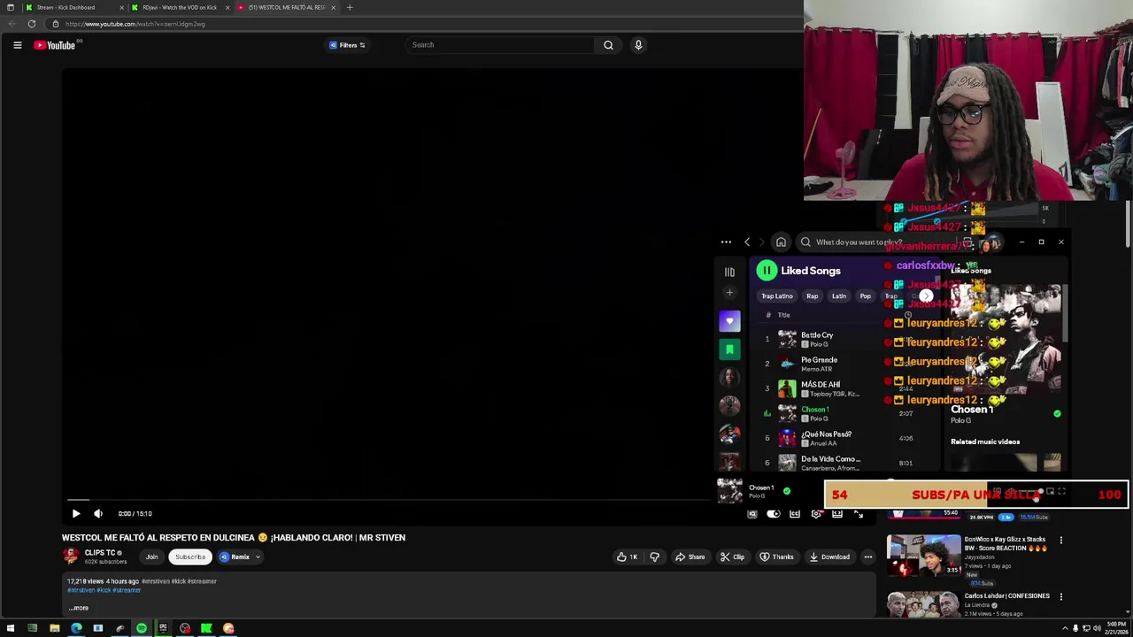Mute the YouTube video volume
1133x637 pixels.
(98, 513)
